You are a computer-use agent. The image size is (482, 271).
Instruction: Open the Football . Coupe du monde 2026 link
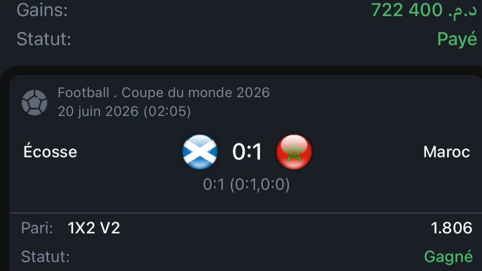163,93
